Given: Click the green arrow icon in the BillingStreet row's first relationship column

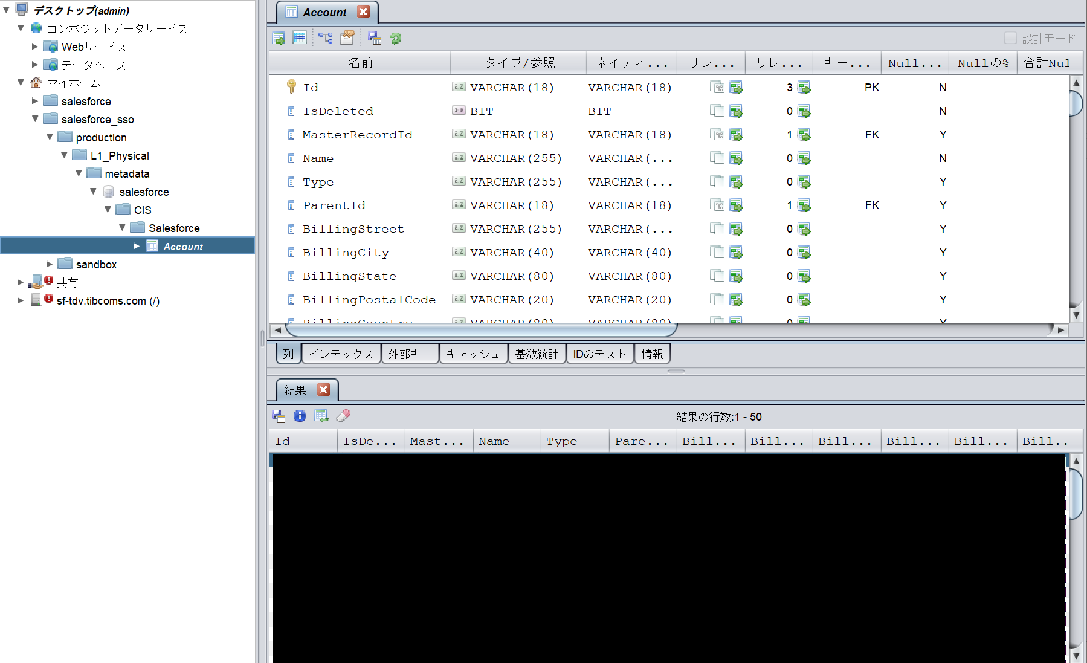Looking at the screenshot, I should 736,229.
